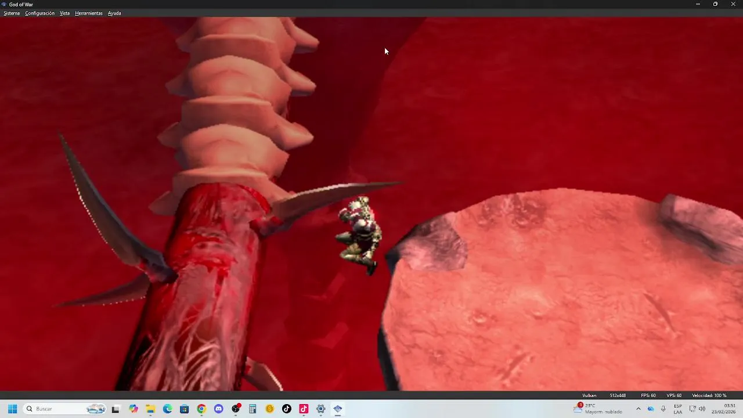
Task: Show hidden system tray icons
Action: (x=638, y=409)
